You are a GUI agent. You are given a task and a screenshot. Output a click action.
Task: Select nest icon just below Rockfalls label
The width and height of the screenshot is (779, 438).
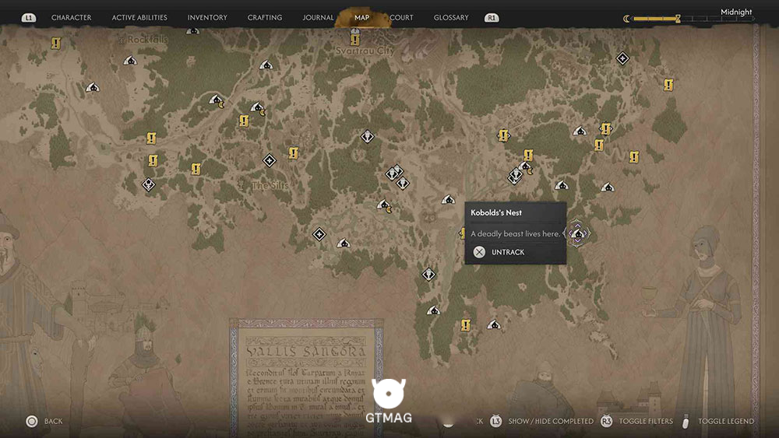click(x=130, y=61)
